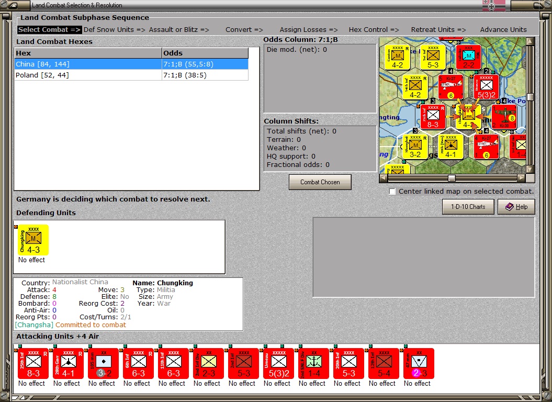The height and width of the screenshot is (402, 552).
Task: Click the map horizontal scrollbar right arrow
Action: point(521,178)
